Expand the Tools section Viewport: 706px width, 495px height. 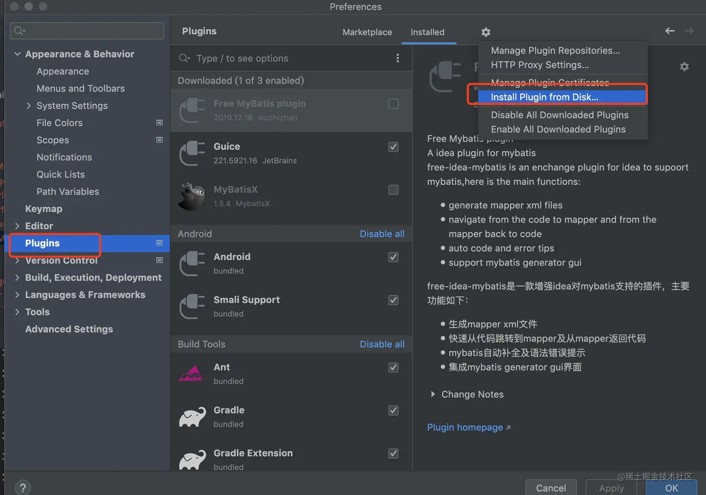coord(17,312)
